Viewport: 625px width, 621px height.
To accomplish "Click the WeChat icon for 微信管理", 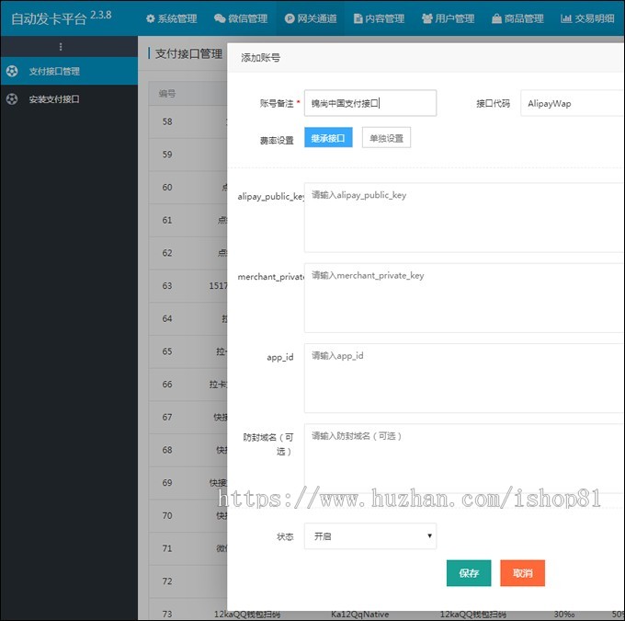I will [220, 18].
